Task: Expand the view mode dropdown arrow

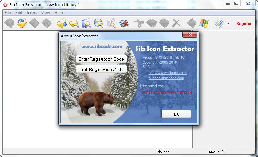Action: coord(228,23)
